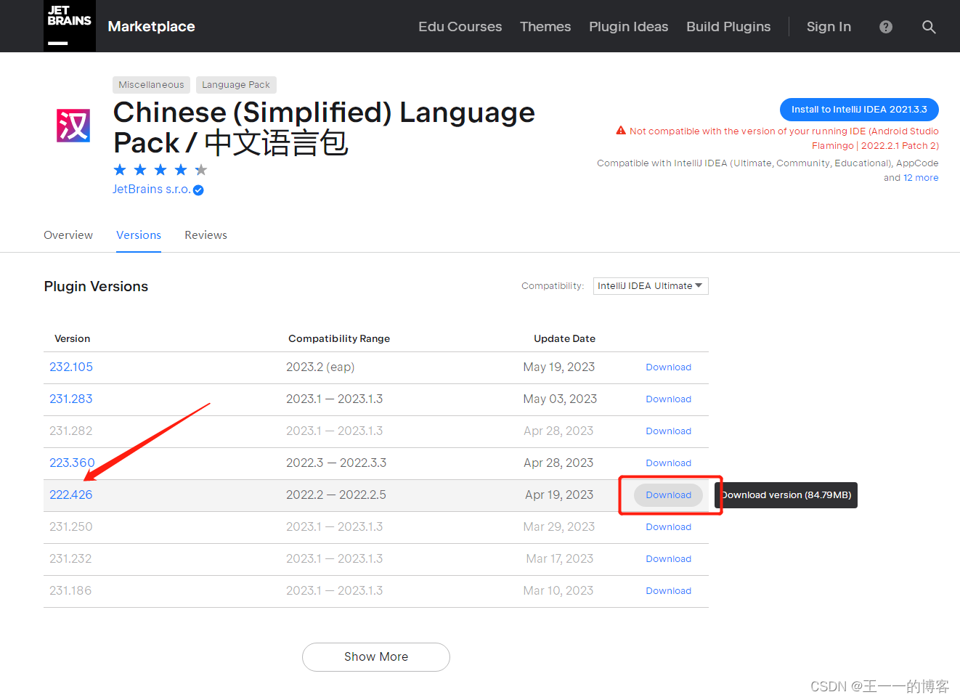
Task: Open the Reviews tab
Action: (206, 235)
